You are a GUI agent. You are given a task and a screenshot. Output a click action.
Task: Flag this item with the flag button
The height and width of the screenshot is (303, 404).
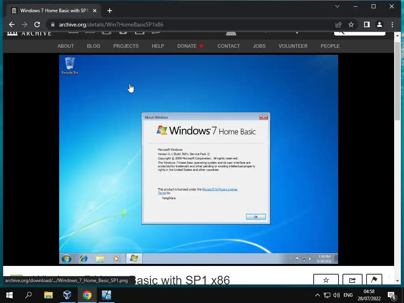click(x=374, y=280)
